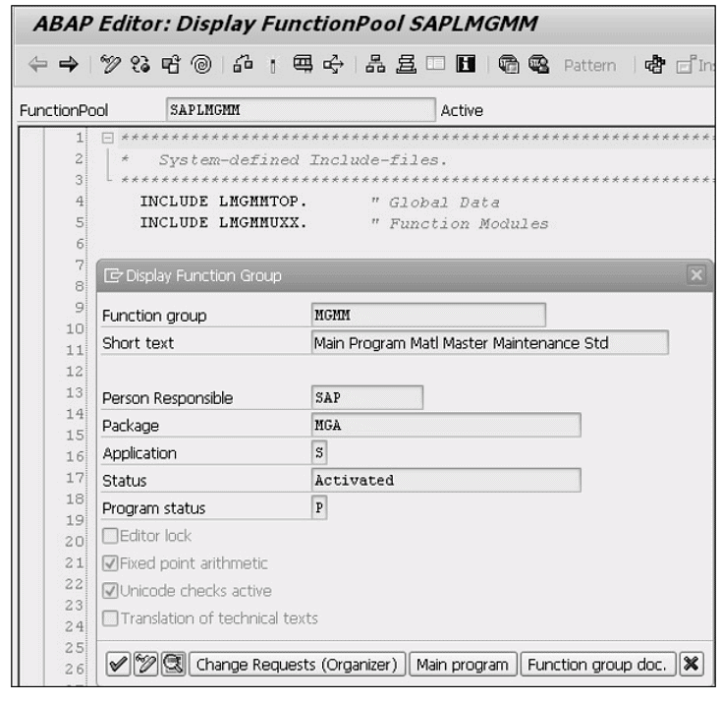
Task: Click the Program status field P
Action: pos(319,507)
